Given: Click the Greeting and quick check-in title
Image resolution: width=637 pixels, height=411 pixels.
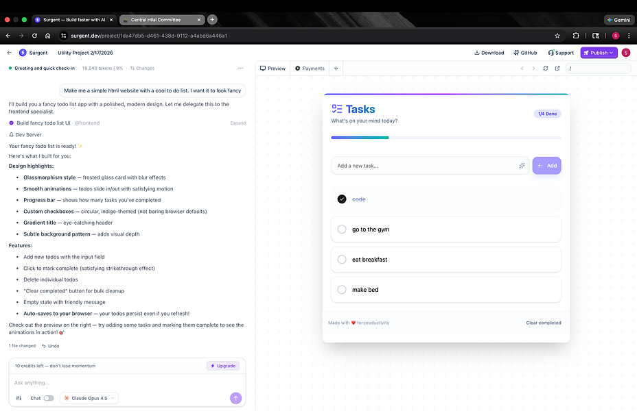Looking at the screenshot, I should pyautogui.click(x=45, y=68).
